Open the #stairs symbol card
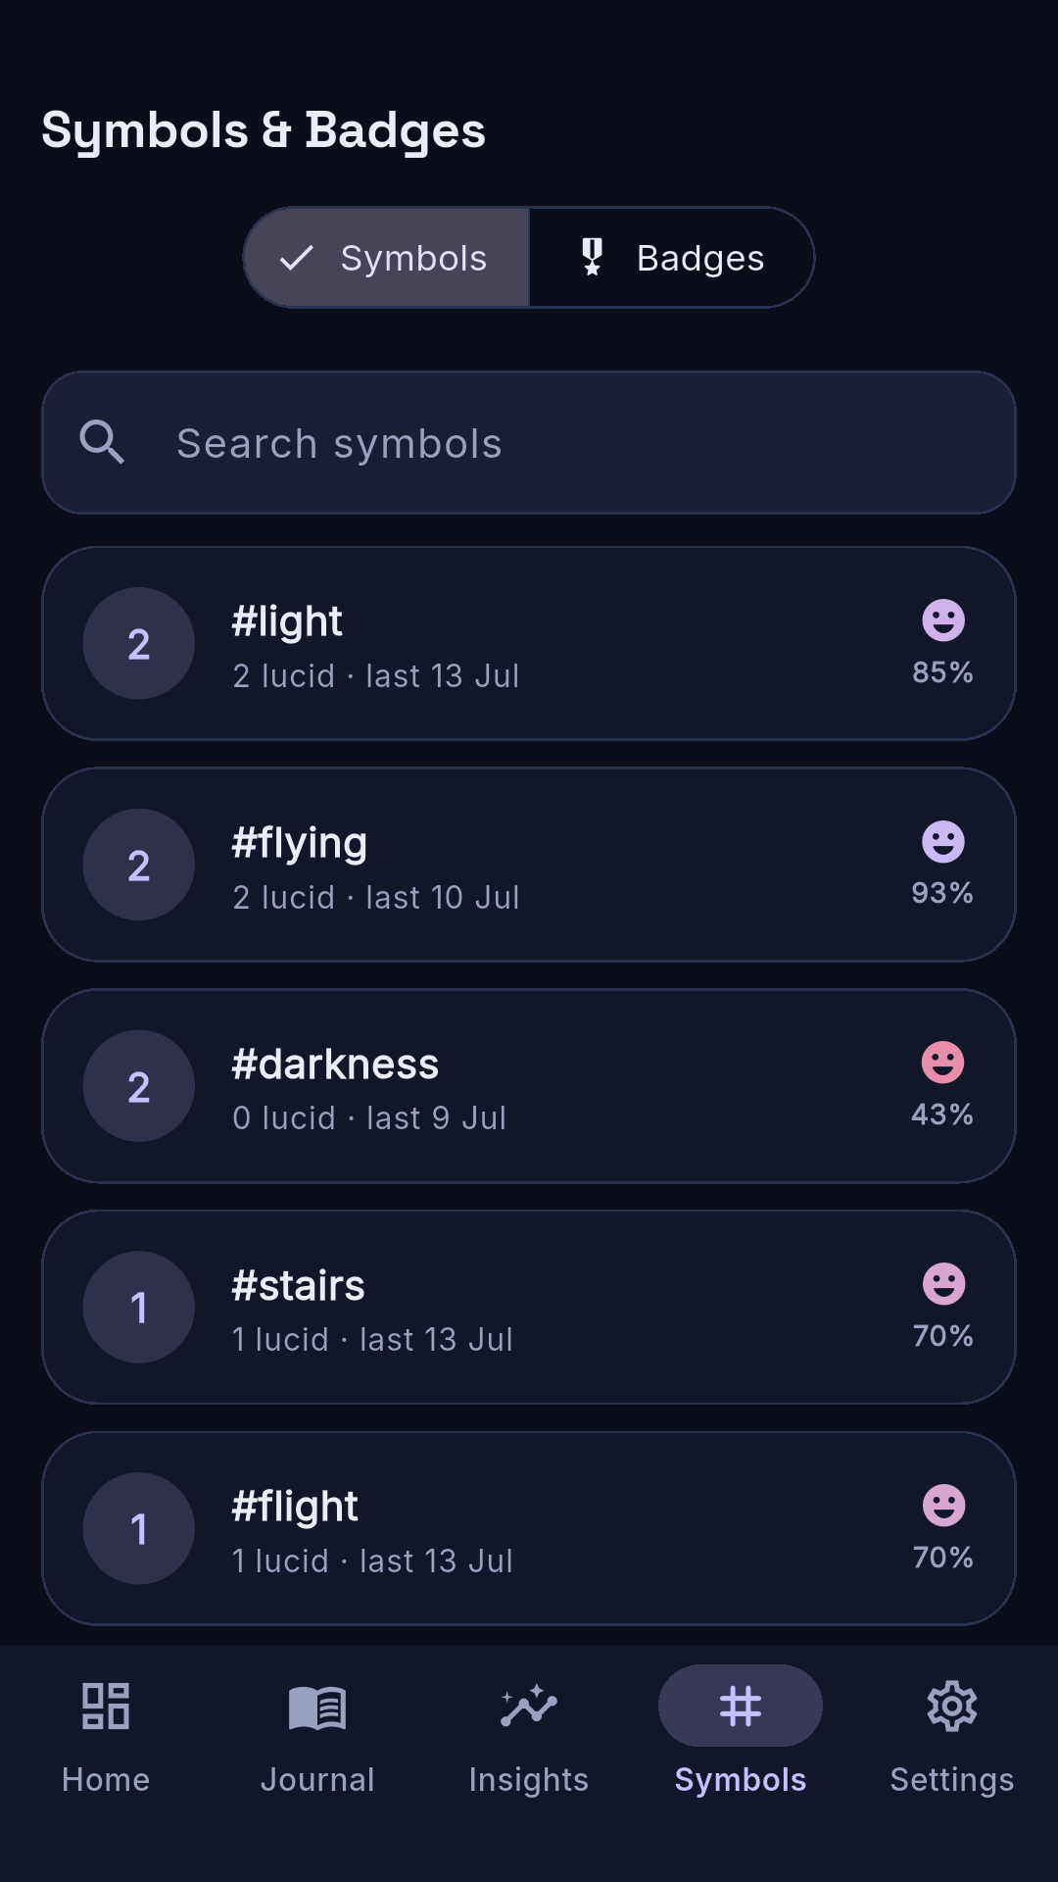Viewport: 1058px width, 1882px height. click(x=529, y=1307)
